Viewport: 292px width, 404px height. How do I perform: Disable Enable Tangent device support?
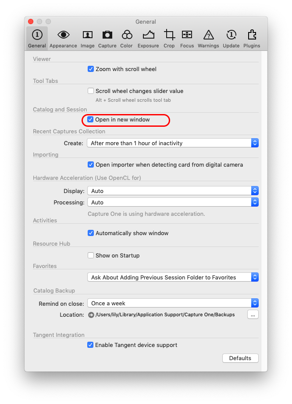(90, 345)
